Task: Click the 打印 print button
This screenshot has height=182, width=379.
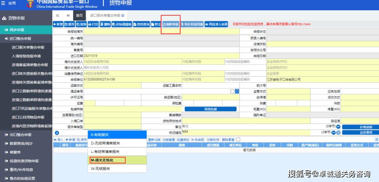Action: [x=93, y=24]
